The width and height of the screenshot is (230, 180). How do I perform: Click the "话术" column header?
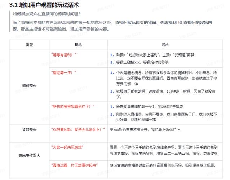coord(165,45)
